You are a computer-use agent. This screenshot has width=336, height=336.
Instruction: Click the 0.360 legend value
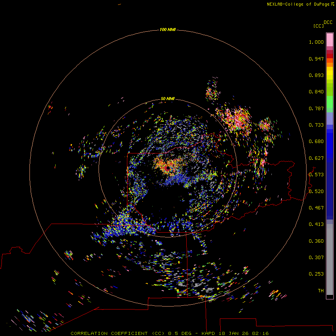click(x=316, y=241)
